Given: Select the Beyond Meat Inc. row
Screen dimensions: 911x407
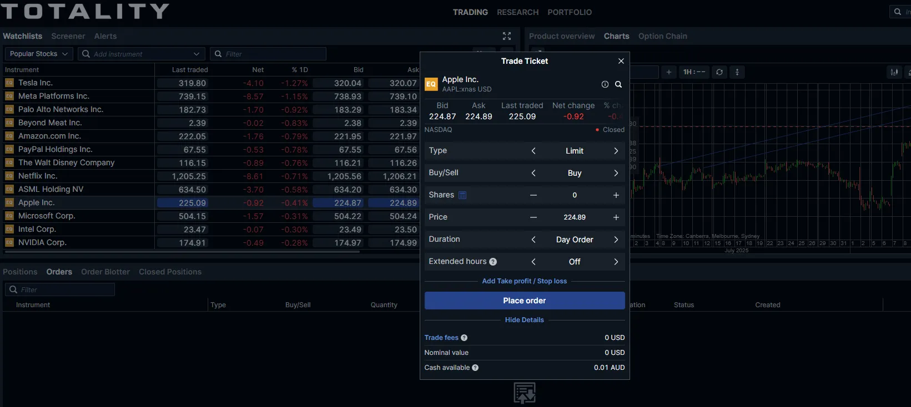Looking at the screenshot, I should pyautogui.click(x=211, y=123).
